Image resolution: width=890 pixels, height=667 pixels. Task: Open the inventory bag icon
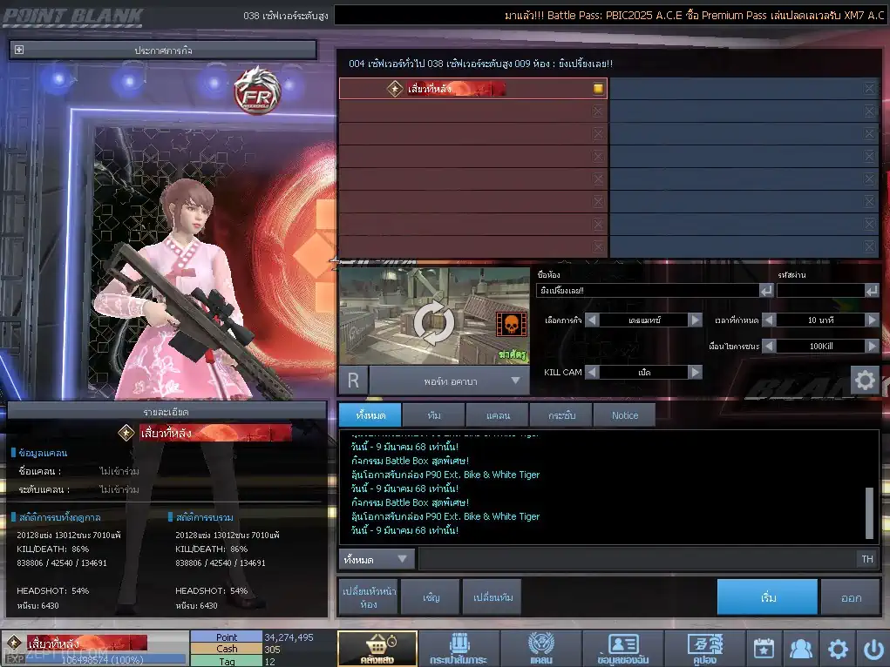point(459,649)
